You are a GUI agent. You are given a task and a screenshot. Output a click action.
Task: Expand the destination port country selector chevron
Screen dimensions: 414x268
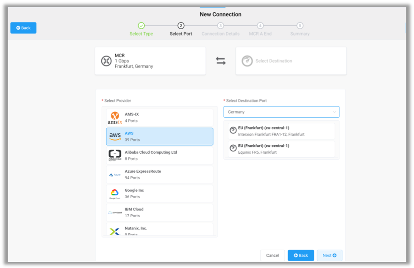click(x=334, y=112)
